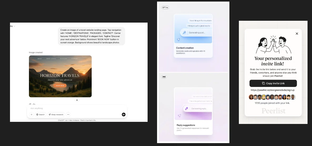Image resolution: width=312 pixels, height=146 pixels.
Task: Click 'Get AI-generated responses' description text
Action: point(193,129)
